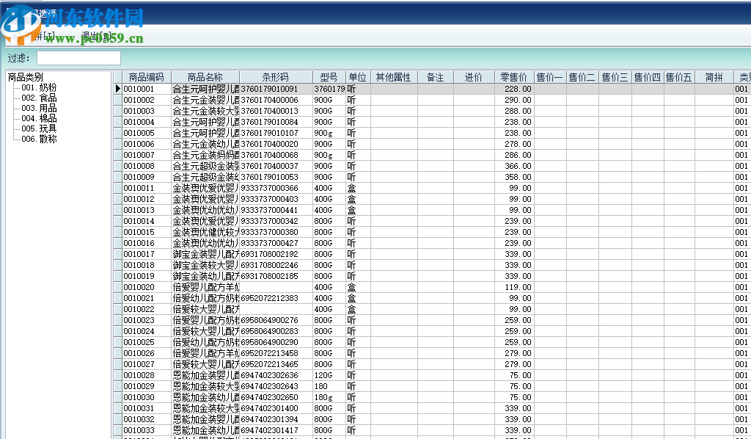Click the 售价四 column header
Image resolution: width=751 pixels, height=439 pixels.
(647, 77)
